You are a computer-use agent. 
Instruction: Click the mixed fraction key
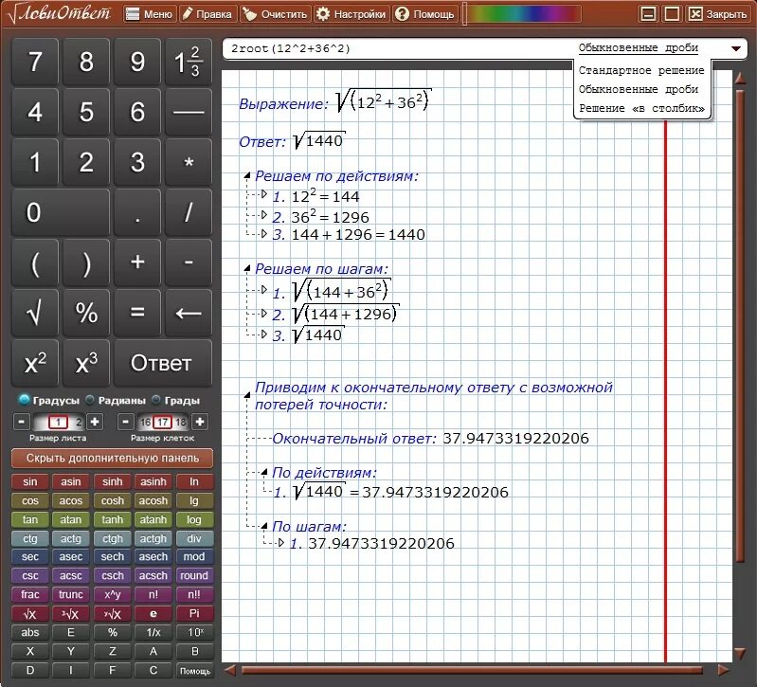(189, 62)
